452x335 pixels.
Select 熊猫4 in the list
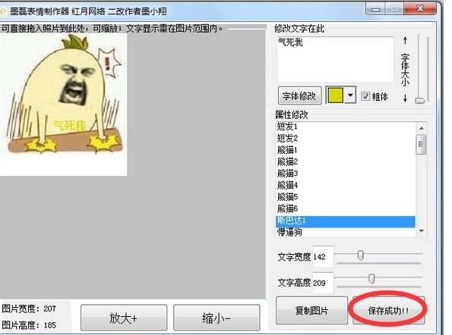(346, 185)
